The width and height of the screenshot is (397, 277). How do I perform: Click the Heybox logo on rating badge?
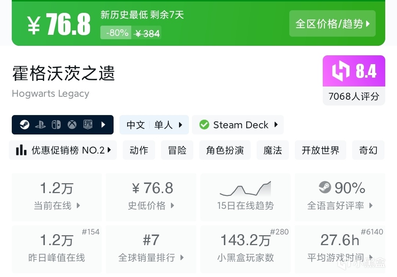click(x=341, y=71)
